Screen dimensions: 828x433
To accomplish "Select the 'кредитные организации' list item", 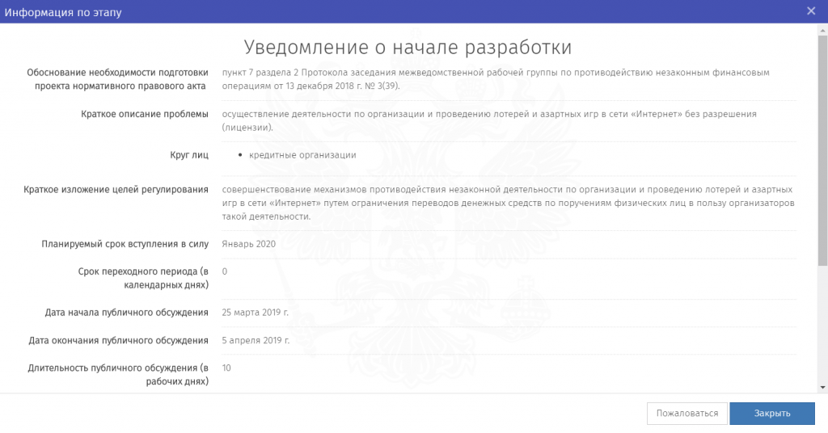I will 302,155.
